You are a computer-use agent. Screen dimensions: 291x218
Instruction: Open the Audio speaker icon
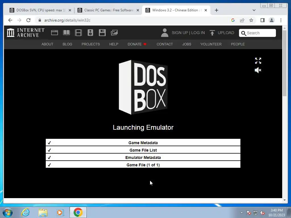(90, 33)
